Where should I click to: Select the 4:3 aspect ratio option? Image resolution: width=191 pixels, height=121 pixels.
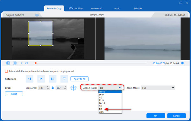110,98
